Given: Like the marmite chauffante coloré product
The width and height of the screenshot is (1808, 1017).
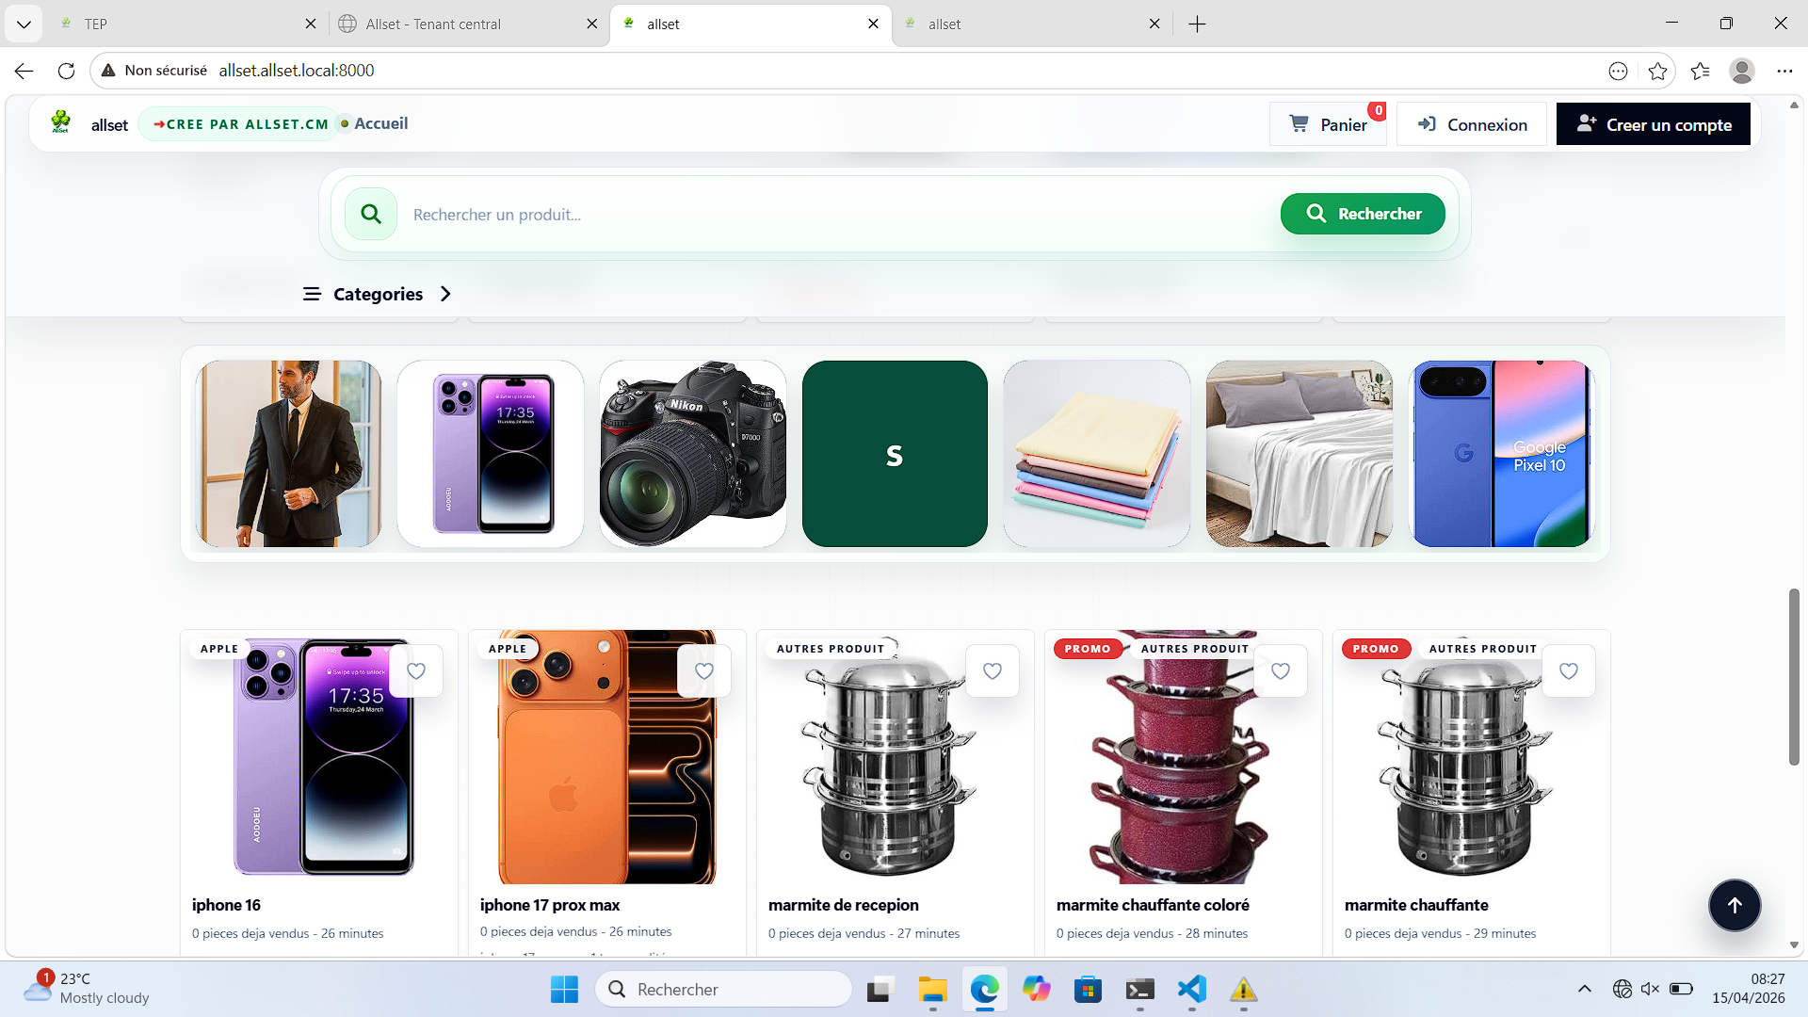Looking at the screenshot, I should click(1281, 671).
